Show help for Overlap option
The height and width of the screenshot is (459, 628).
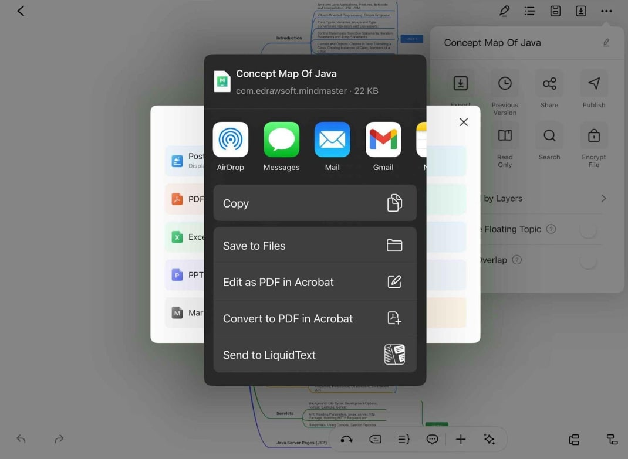point(517,260)
